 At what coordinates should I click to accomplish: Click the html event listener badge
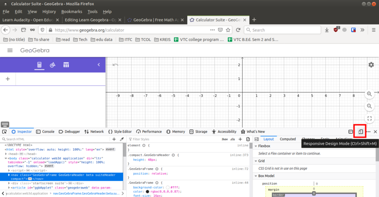pyautogui.click(x=110, y=149)
